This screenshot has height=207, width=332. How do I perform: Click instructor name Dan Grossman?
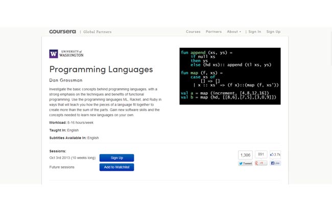click(x=66, y=80)
